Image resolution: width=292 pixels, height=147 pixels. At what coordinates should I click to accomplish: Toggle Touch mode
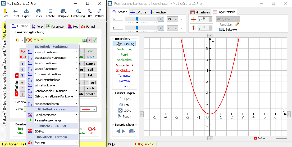124,116
